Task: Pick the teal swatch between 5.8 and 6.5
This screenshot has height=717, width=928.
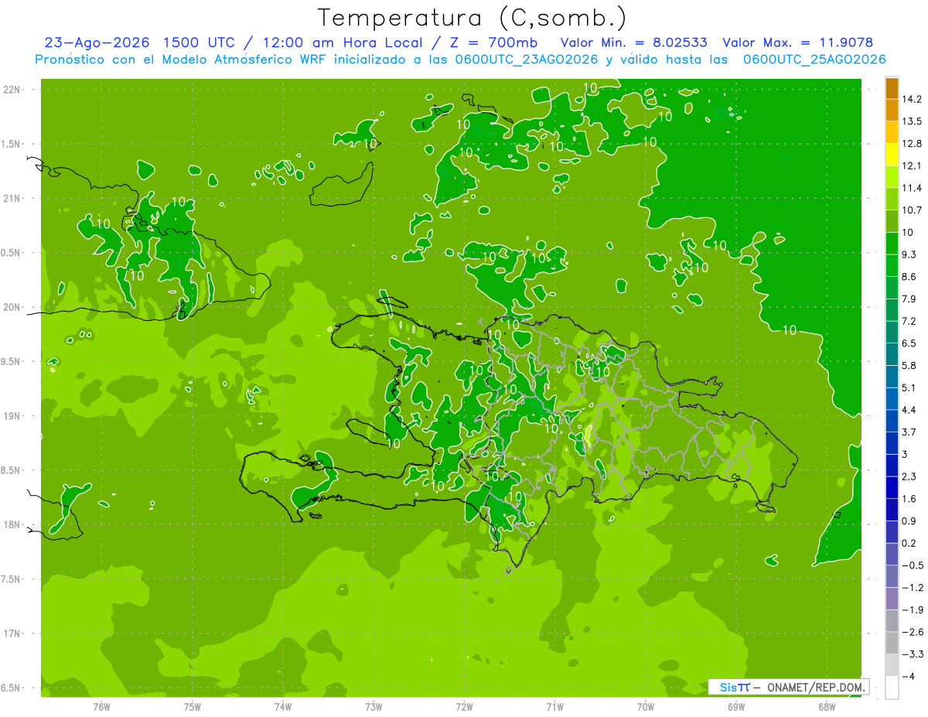Action: 892,354
